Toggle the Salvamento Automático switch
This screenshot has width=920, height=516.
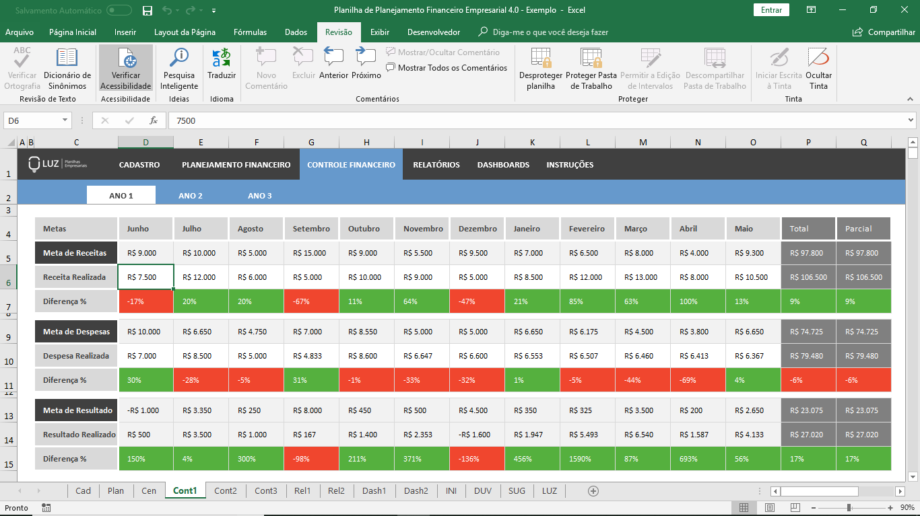tap(119, 10)
